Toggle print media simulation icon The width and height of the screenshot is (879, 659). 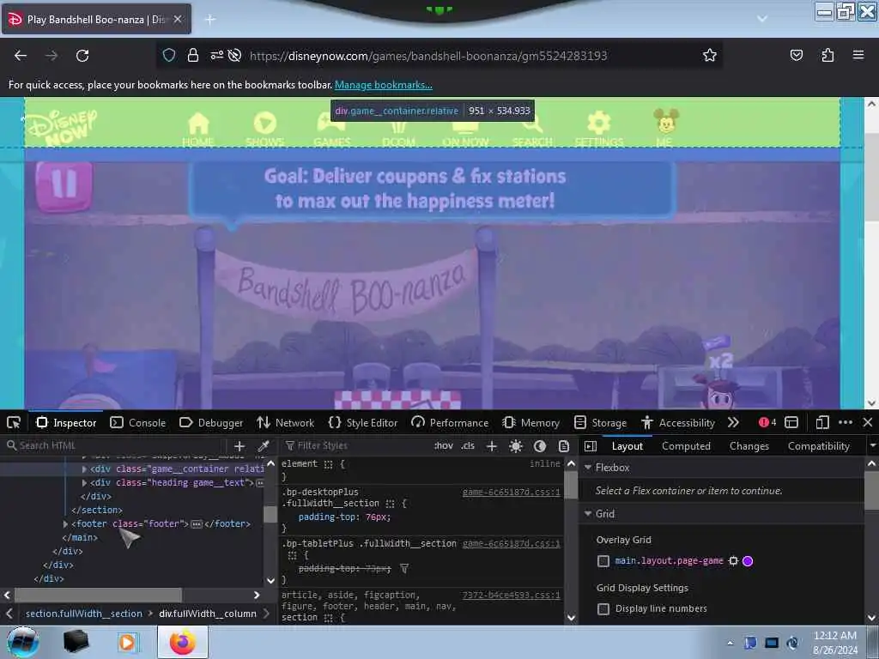click(x=564, y=446)
